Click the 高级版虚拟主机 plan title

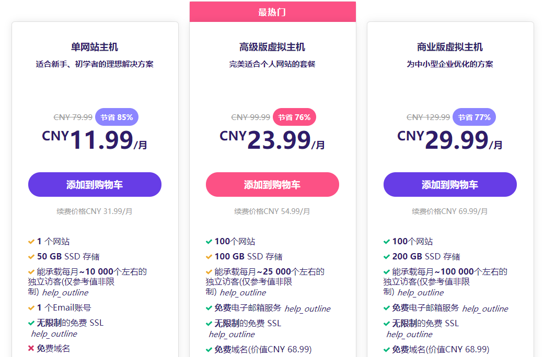pyautogui.click(x=272, y=47)
